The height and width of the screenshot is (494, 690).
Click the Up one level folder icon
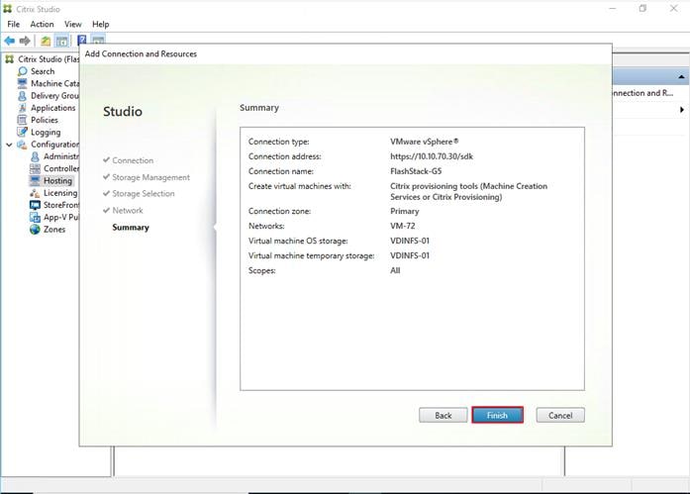(46, 41)
